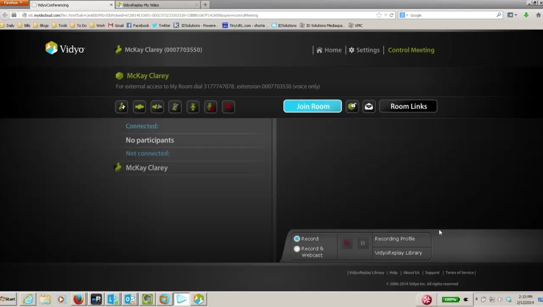Open the Firefox menu button
This screenshot has height=307, width=543.
click(14, 3)
